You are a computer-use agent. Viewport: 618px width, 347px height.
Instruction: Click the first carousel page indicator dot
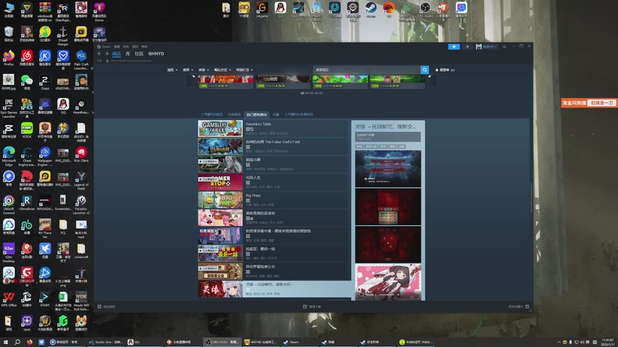coord(302,93)
